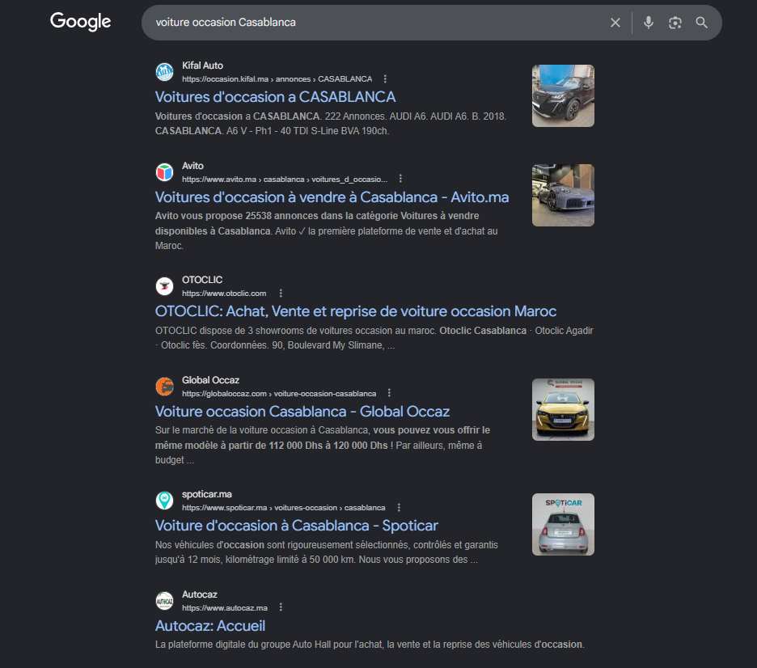The width and height of the screenshot is (757, 668).
Task: Start voice search with microphone icon
Action: (648, 23)
